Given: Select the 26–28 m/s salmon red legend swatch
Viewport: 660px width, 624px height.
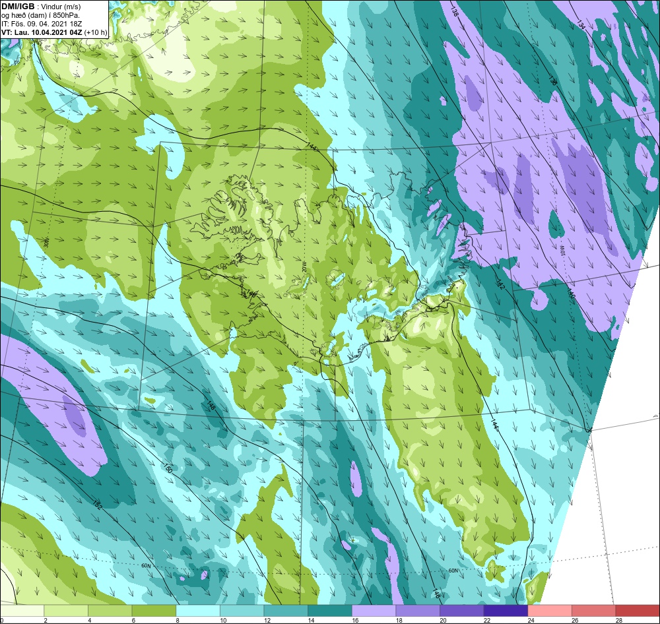Looking at the screenshot, I should [x=594, y=611].
